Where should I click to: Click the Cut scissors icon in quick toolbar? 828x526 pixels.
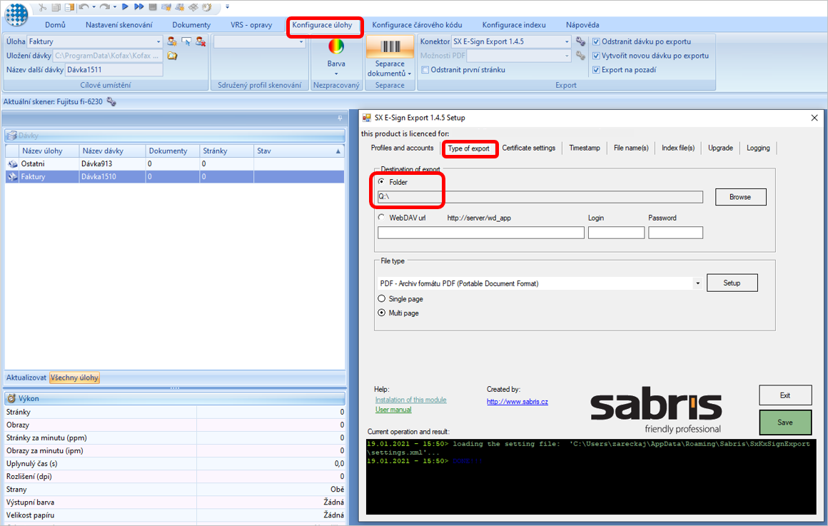click(x=43, y=7)
